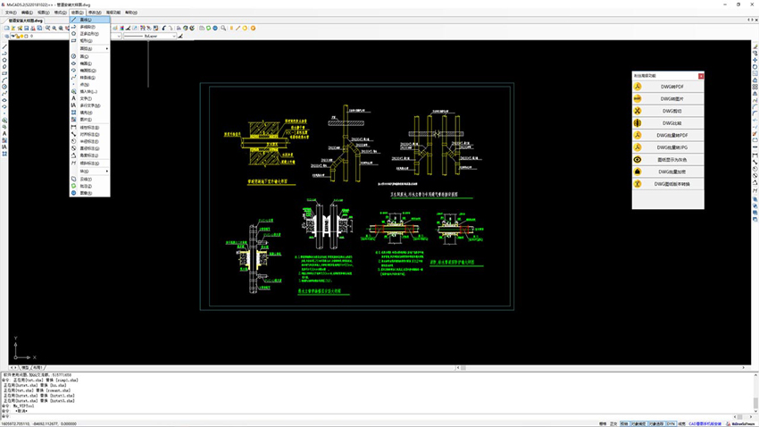Click the orange circle icon at toolbar end
Screen dimensions: 759x427
pos(253,28)
